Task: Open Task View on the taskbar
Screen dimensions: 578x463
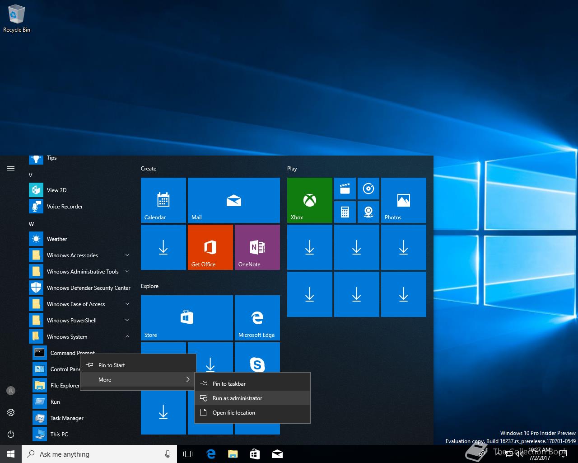Action: (x=188, y=454)
